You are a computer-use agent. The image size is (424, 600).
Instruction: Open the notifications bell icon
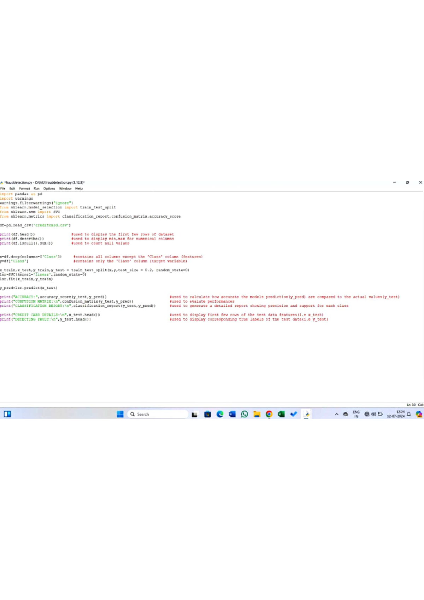coord(409,414)
